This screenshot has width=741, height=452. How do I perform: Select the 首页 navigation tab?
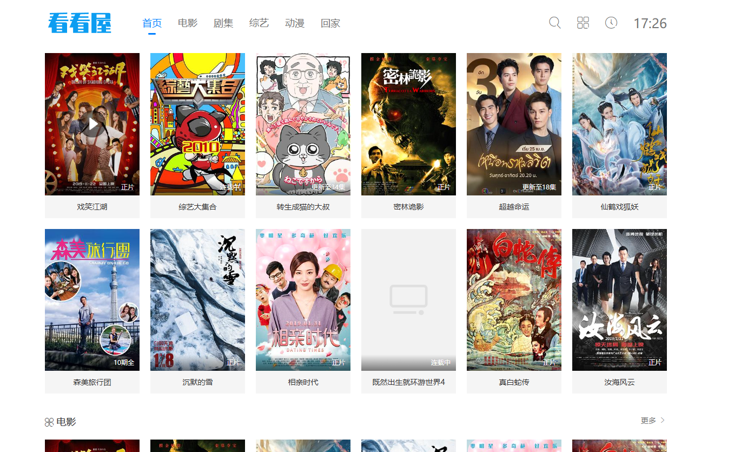pyautogui.click(x=152, y=23)
